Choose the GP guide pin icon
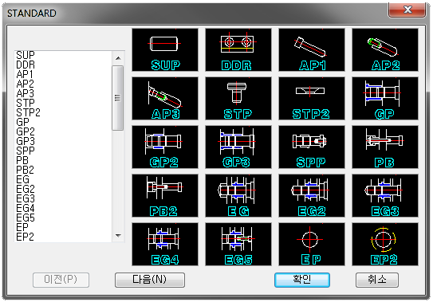The width and height of the screenshot is (433, 302). [x=385, y=98]
